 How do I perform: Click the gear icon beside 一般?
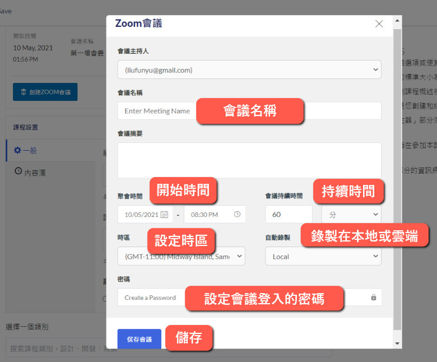(x=17, y=150)
